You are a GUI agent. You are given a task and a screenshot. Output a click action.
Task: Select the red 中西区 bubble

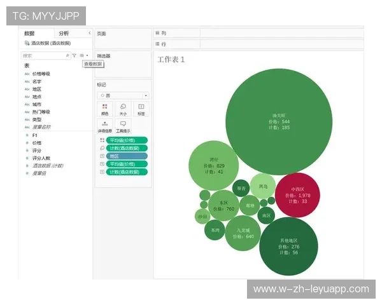coord(297,195)
